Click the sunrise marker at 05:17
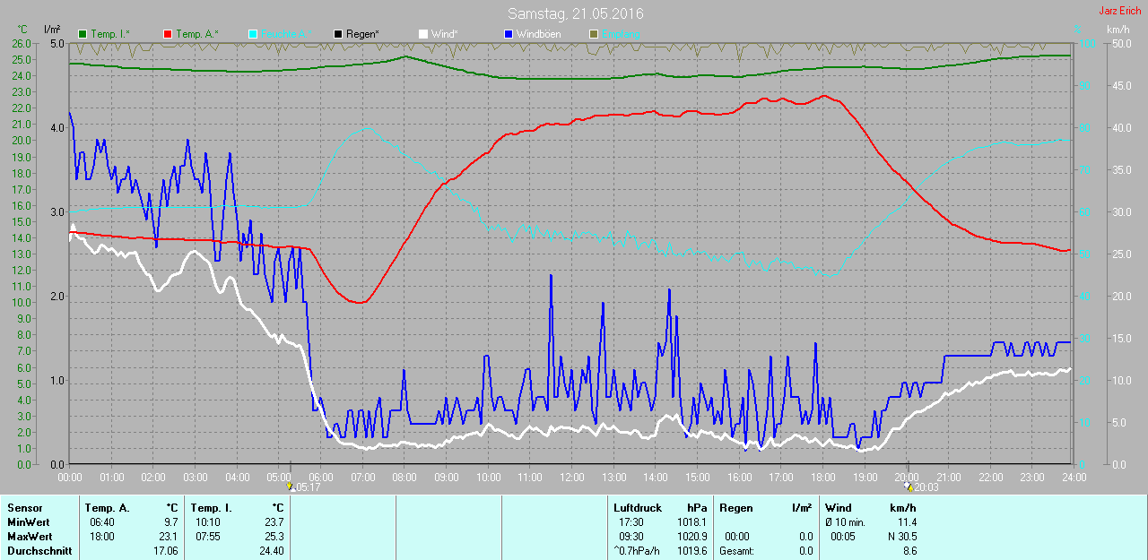This screenshot has height=560, width=1148. (291, 487)
